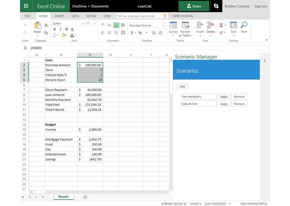290x206 pixels.
Task: Click Sign out link
Action: tap(261, 6)
